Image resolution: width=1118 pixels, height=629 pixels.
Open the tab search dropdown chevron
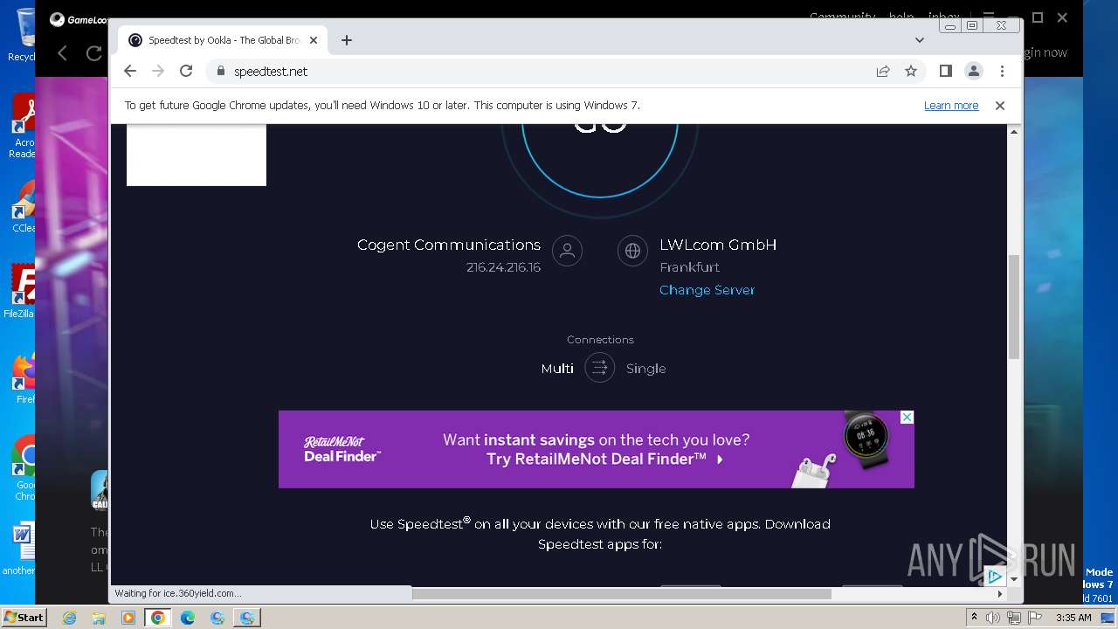click(x=919, y=40)
